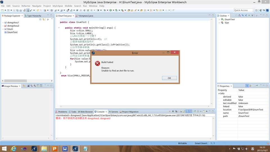Open the Web Browser tab
Screen dimensions: 270x152
coord(85,112)
